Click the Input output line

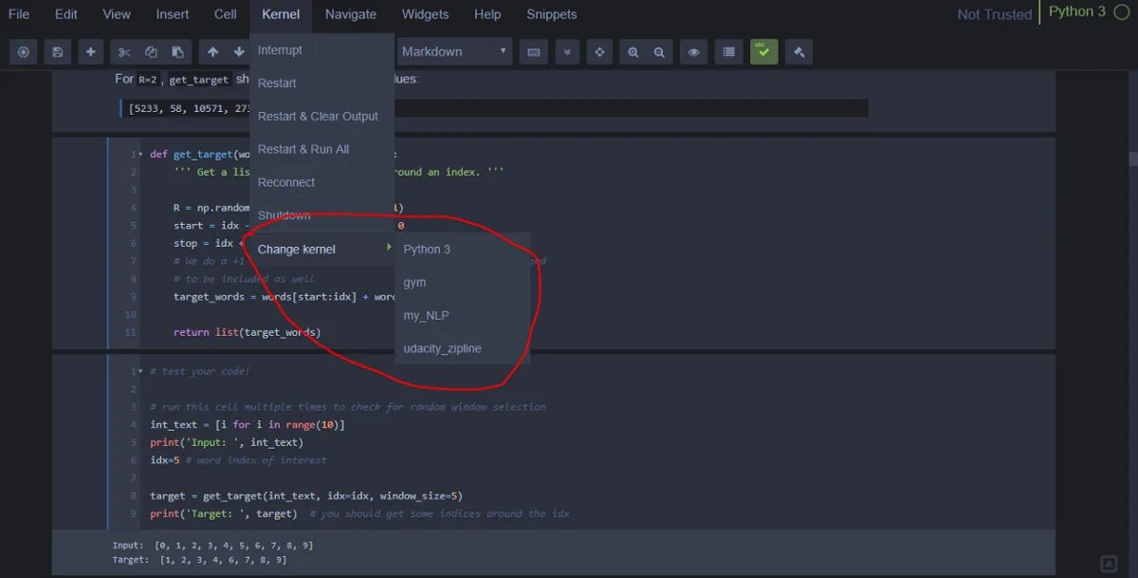click(x=212, y=546)
